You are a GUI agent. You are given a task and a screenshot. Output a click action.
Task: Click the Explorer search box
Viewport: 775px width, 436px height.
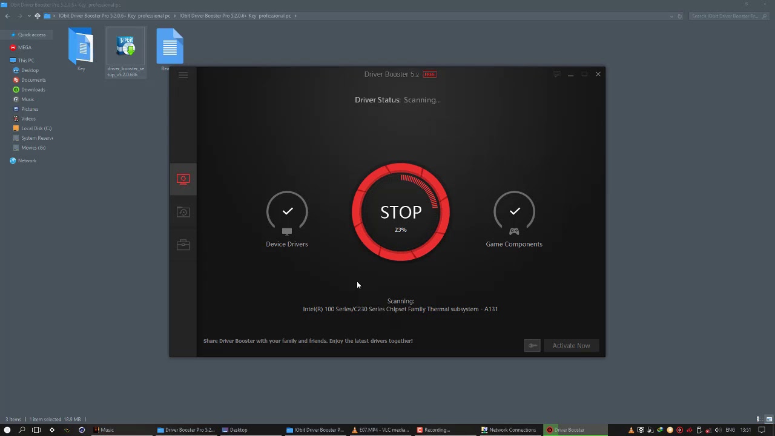729,16
